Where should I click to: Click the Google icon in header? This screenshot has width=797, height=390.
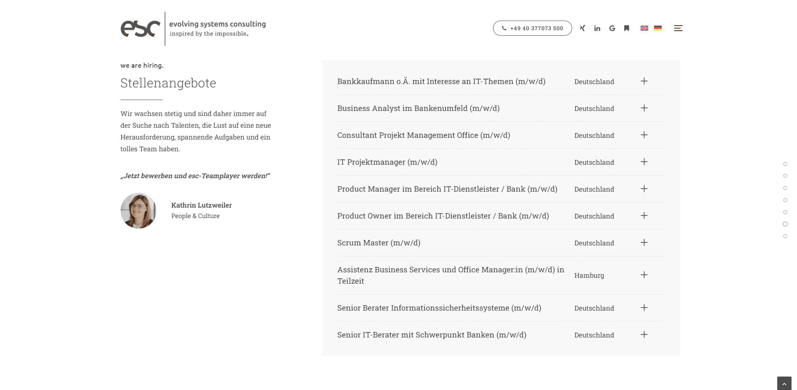coord(612,28)
